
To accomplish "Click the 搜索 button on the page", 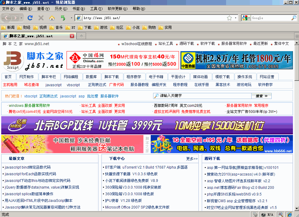I will 261,96.
